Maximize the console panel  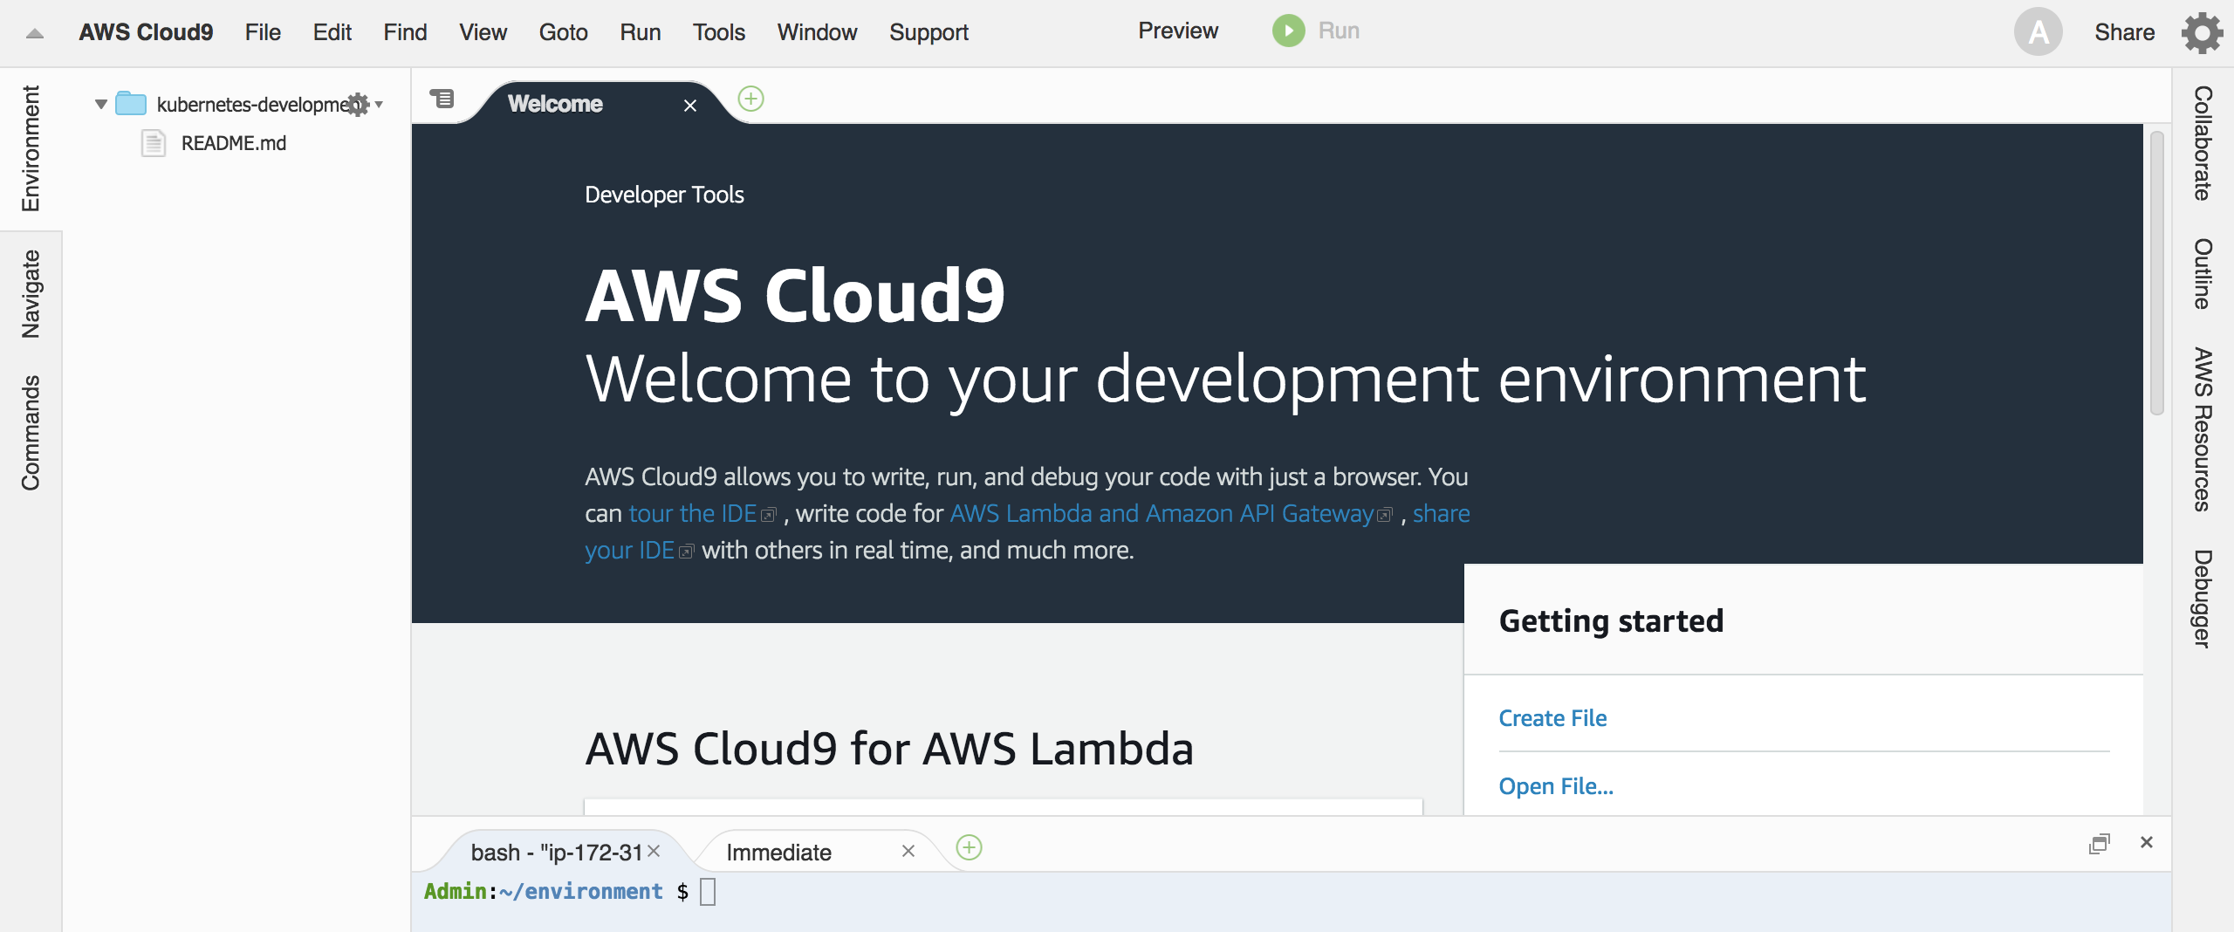click(x=2099, y=843)
